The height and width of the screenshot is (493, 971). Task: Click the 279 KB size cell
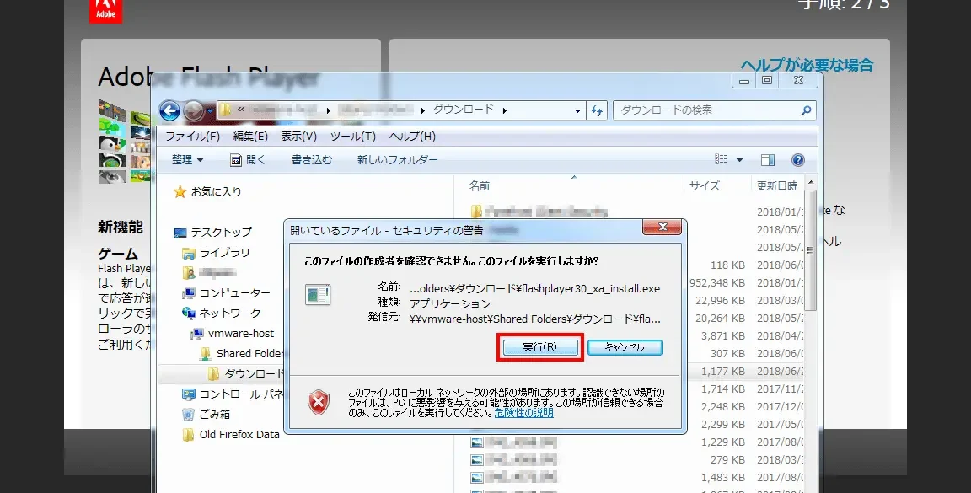(x=727, y=460)
